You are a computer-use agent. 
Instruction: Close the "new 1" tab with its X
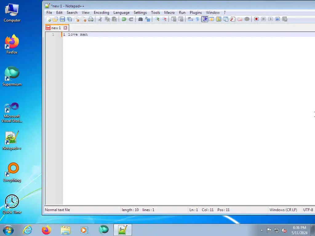[65, 28]
